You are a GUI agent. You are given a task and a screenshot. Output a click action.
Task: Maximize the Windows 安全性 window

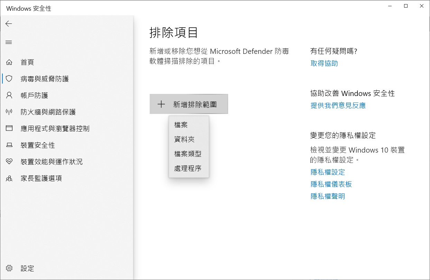(406, 6)
